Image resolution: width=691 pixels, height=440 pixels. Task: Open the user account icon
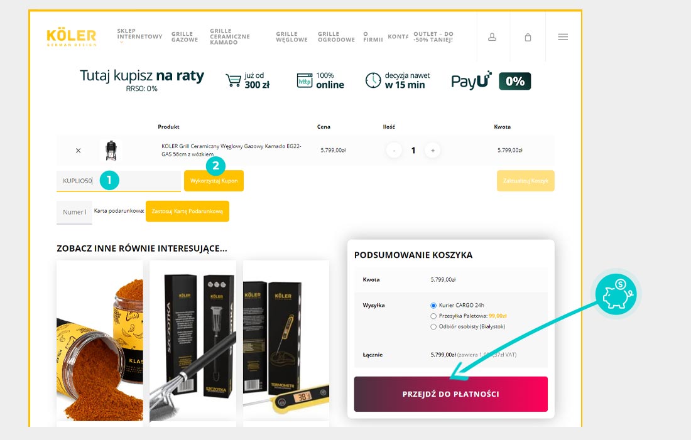(492, 37)
